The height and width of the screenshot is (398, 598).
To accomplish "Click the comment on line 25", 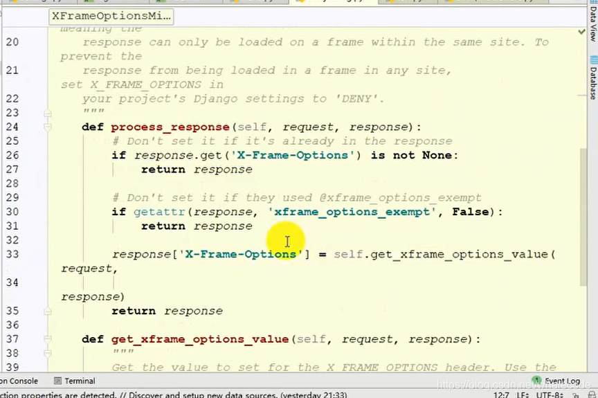I will [282, 141].
